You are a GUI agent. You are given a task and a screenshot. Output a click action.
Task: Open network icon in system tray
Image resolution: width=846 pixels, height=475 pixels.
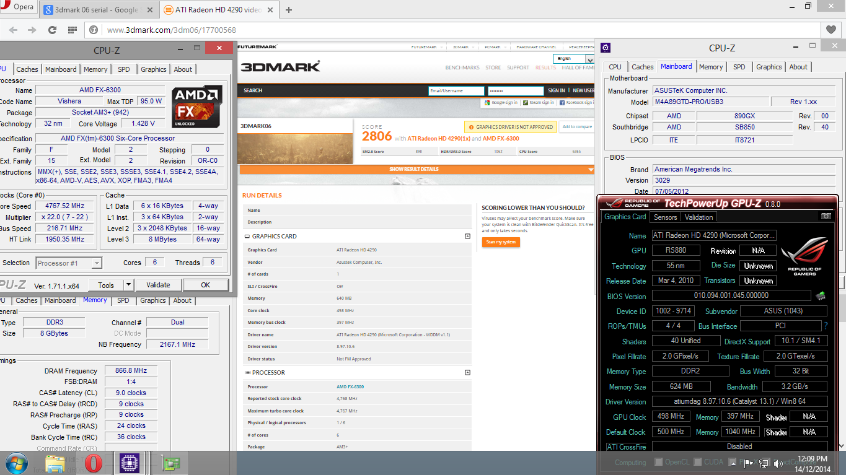point(764,463)
